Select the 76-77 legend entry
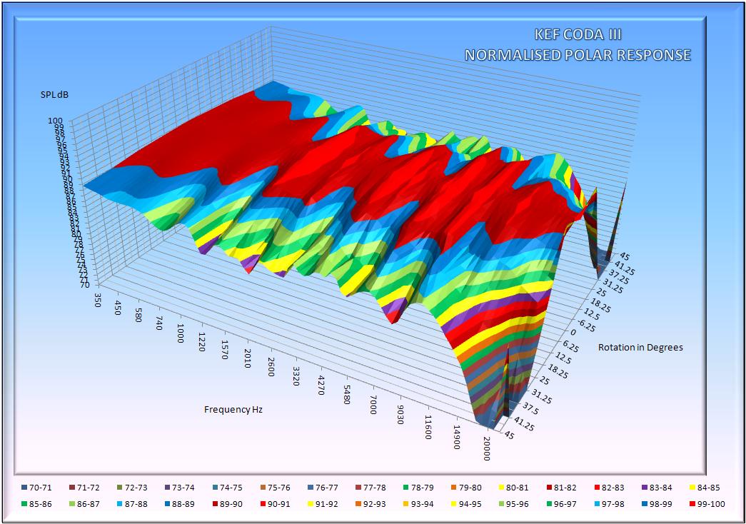This screenshot has width=746, height=524. click(x=323, y=488)
